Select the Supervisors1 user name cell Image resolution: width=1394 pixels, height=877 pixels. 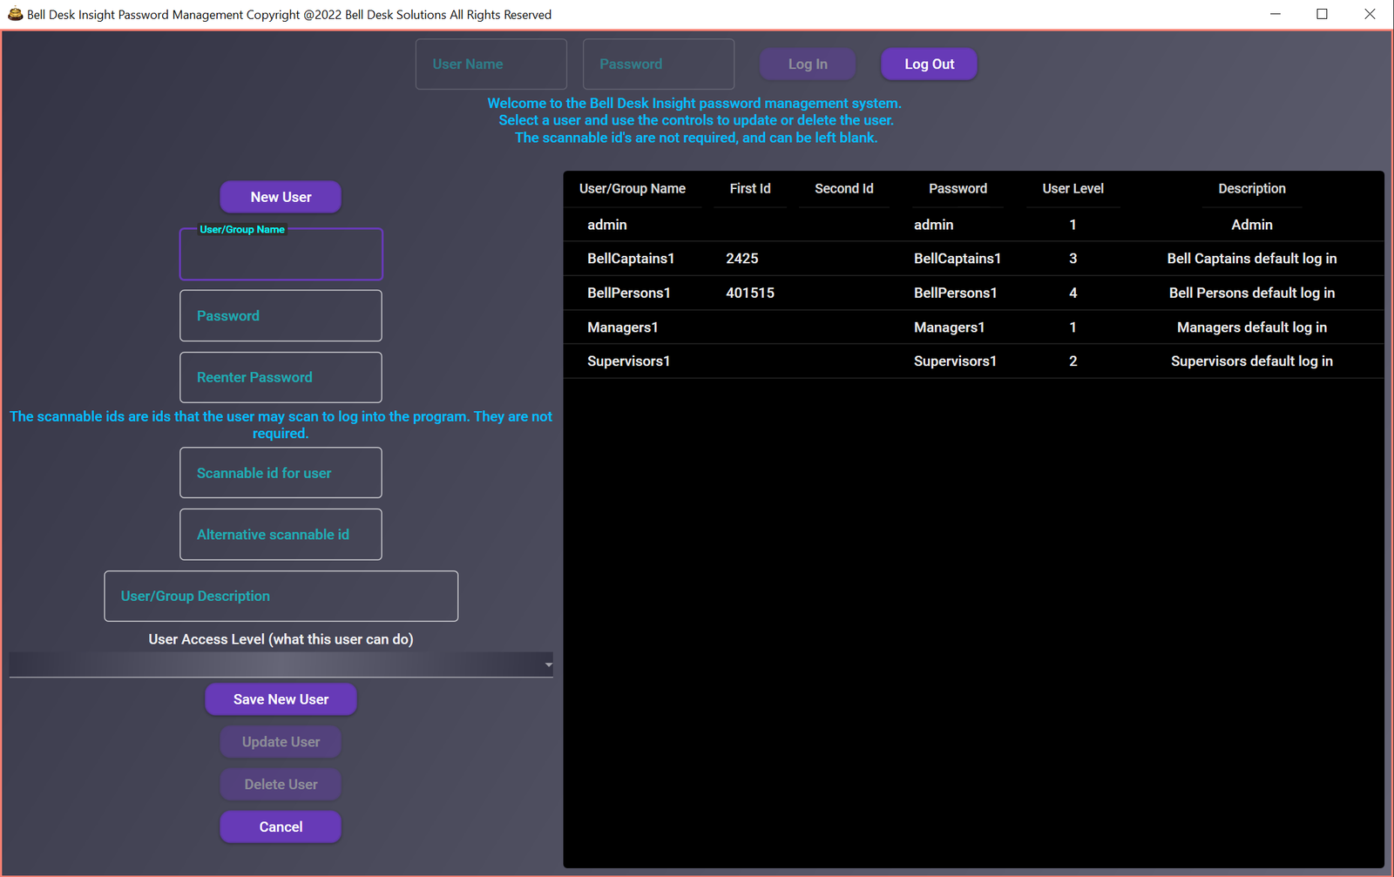tap(629, 361)
